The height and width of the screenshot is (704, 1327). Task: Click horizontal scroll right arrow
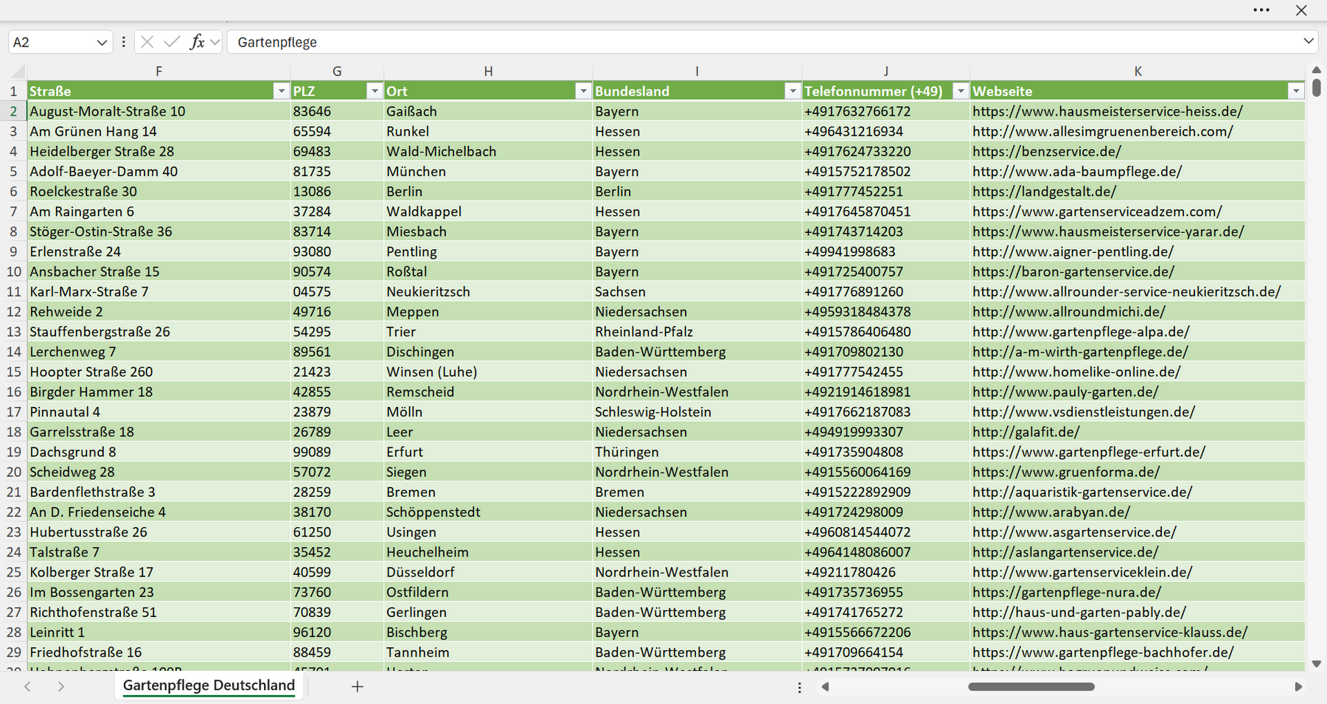1298,686
